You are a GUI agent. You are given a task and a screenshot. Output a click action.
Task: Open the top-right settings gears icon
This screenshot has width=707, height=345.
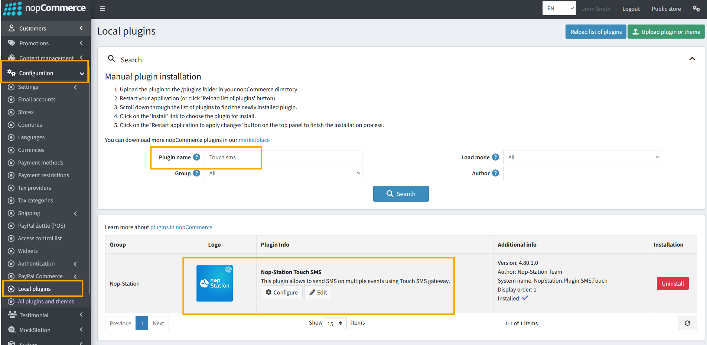pyautogui.click(x=696, y=9)
